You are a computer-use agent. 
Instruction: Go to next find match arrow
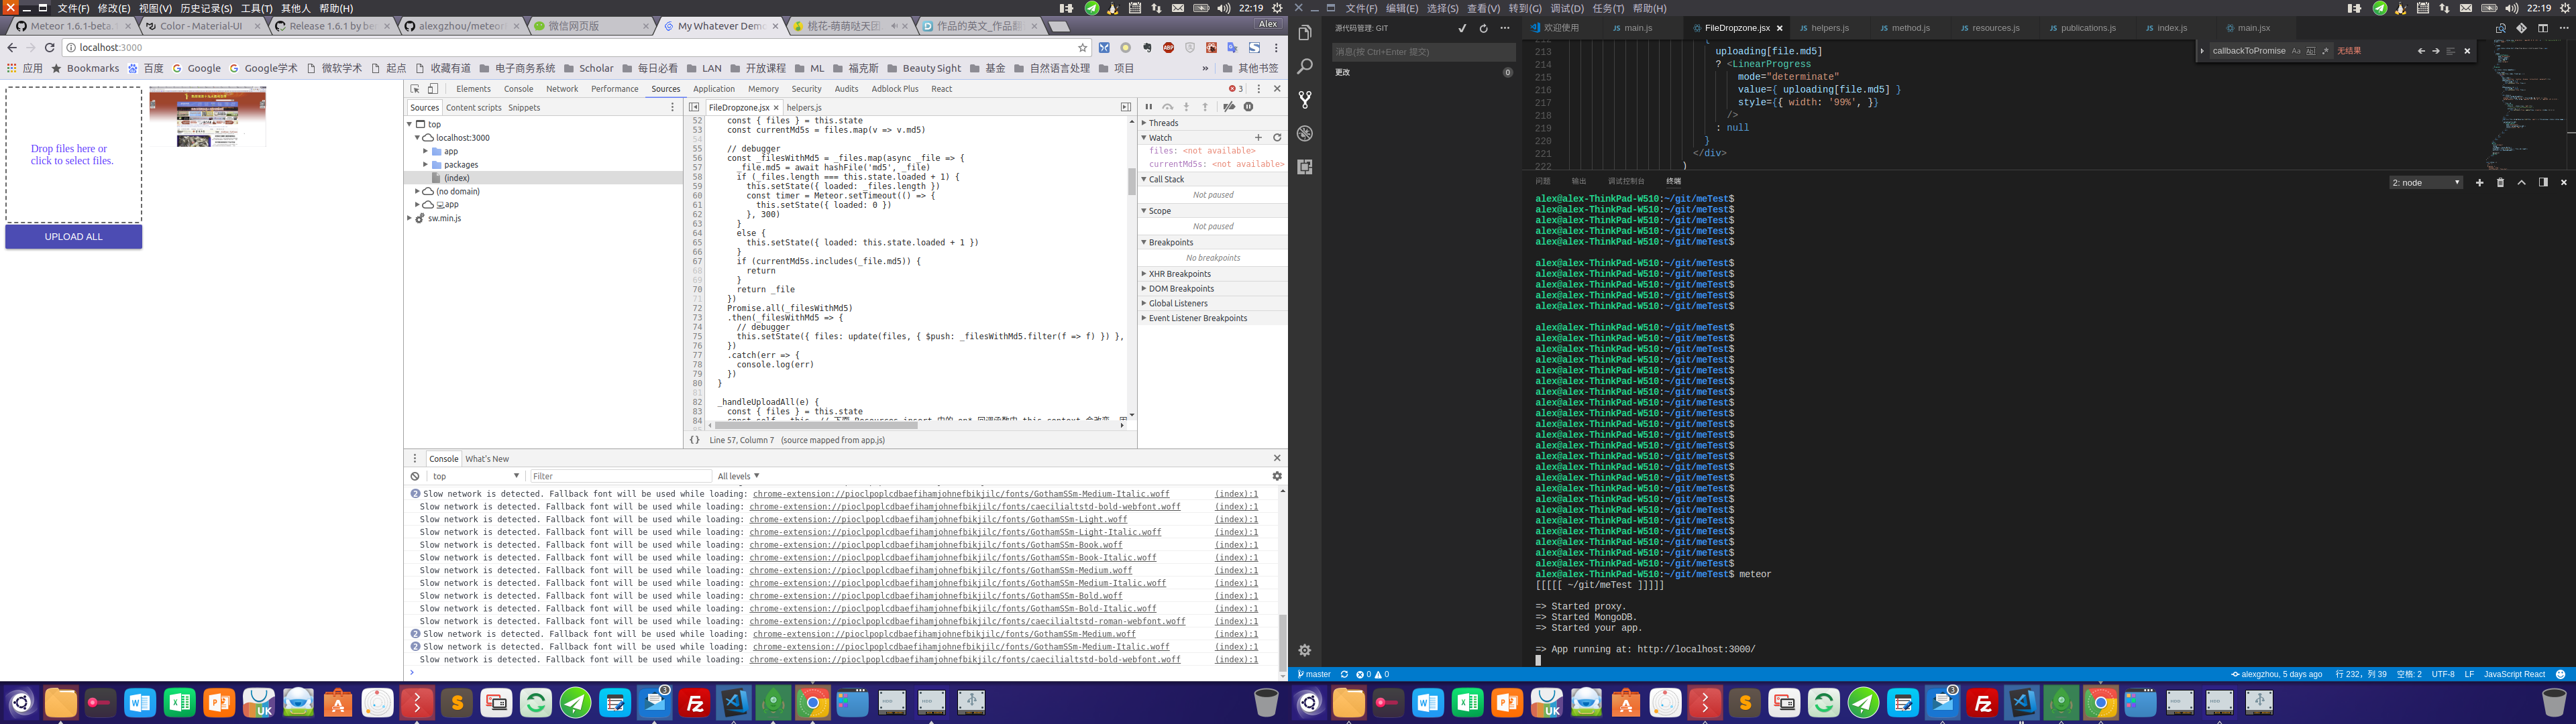2435,51
